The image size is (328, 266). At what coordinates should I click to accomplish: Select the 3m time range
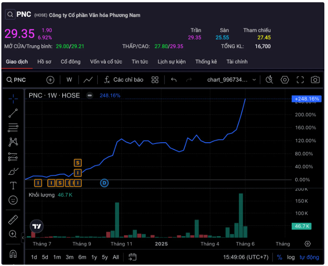(x=70, y=257)
